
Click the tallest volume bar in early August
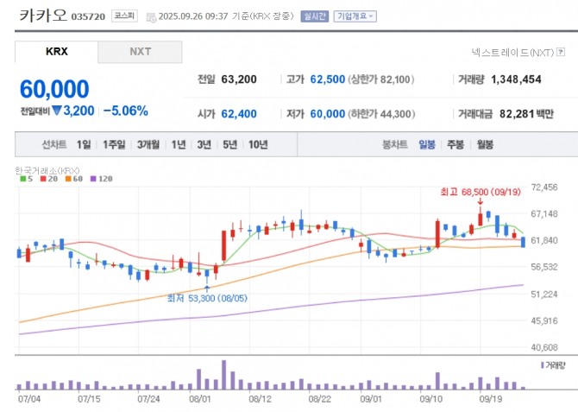click(x=223, y=375)
